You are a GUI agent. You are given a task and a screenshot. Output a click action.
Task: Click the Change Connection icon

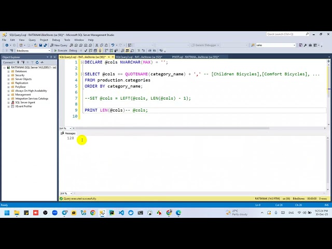point(11,51)
